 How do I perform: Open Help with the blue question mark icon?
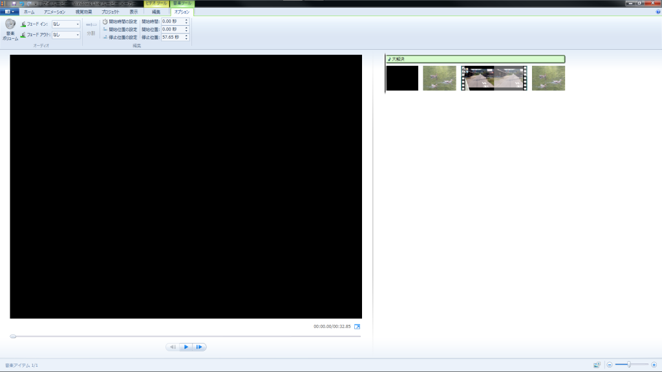pyautogui.click(x=657, y=12)
